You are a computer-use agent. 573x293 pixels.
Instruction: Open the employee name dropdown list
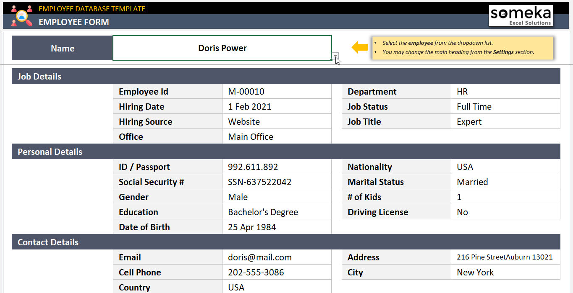335,57
